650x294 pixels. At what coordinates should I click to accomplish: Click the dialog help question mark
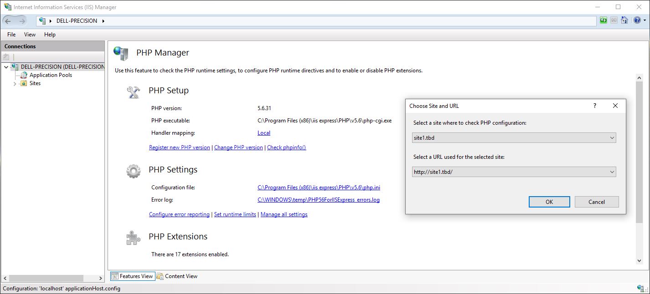click(x=594, y=106)
